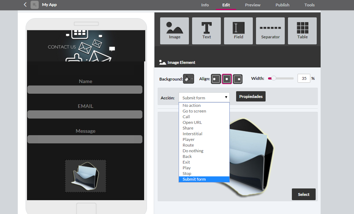Viewport: 354px width, 214px height.
Task: Choose 'Share' from the action list
Action: (204, 128)
